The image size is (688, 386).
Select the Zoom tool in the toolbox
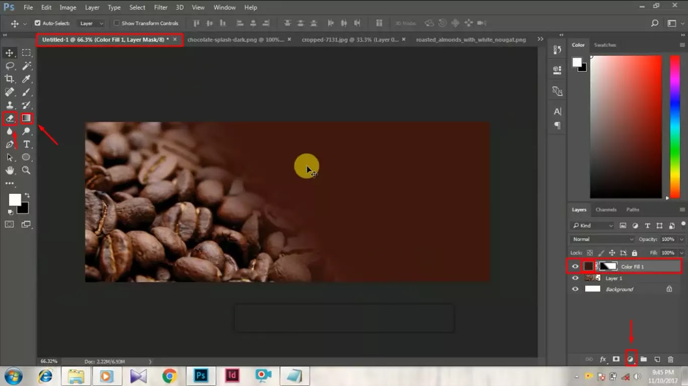pos(26,171)
